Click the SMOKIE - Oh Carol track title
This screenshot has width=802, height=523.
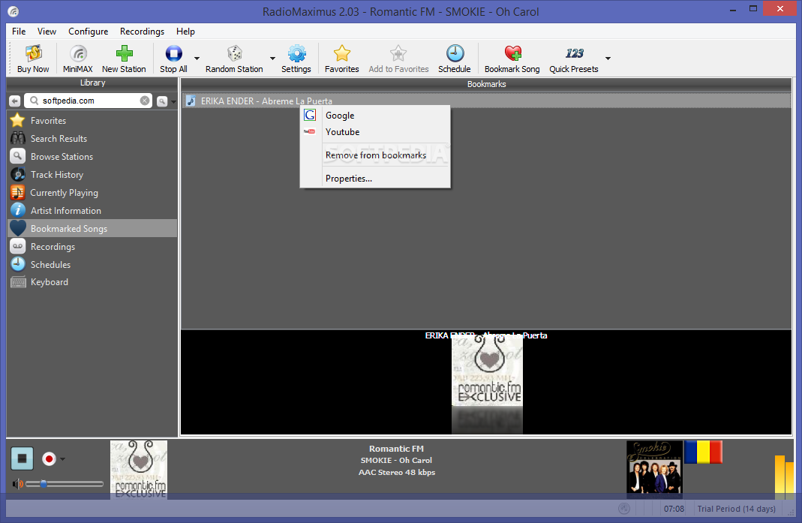tap(396, 460)
